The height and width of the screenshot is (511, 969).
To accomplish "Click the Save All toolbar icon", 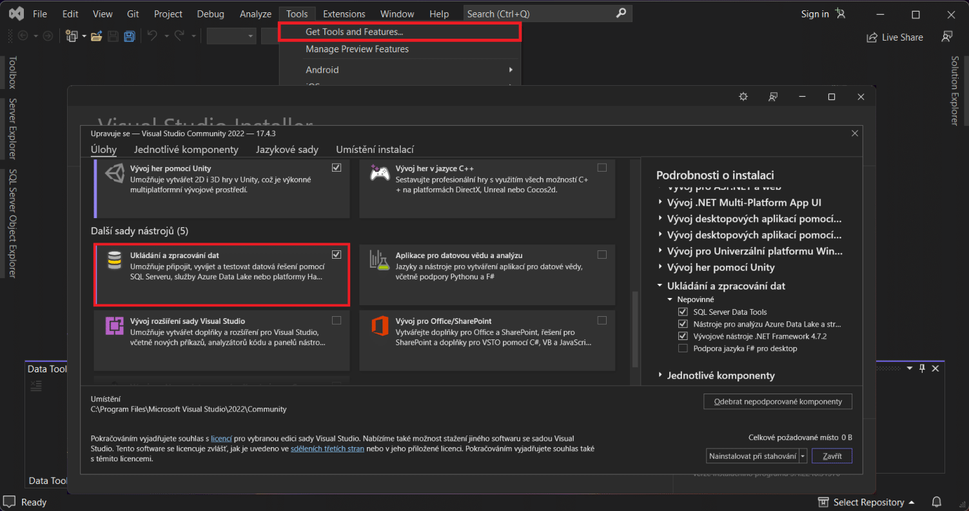I will tap(130, 36).
